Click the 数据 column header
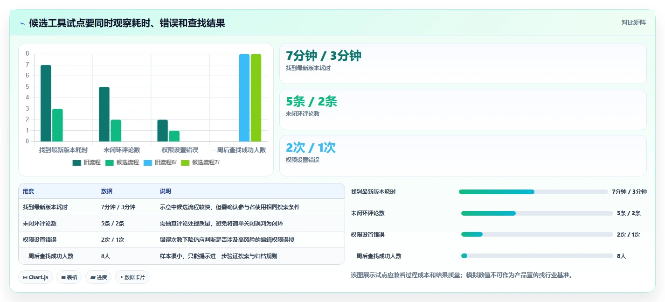 click(x=106, y=191)
